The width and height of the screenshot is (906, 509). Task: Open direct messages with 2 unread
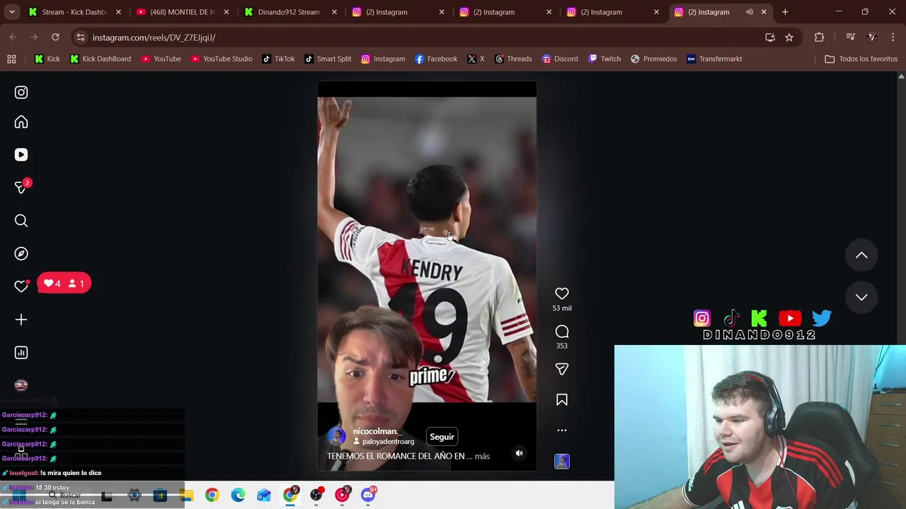pyautogui.click(x=22, y=187)
